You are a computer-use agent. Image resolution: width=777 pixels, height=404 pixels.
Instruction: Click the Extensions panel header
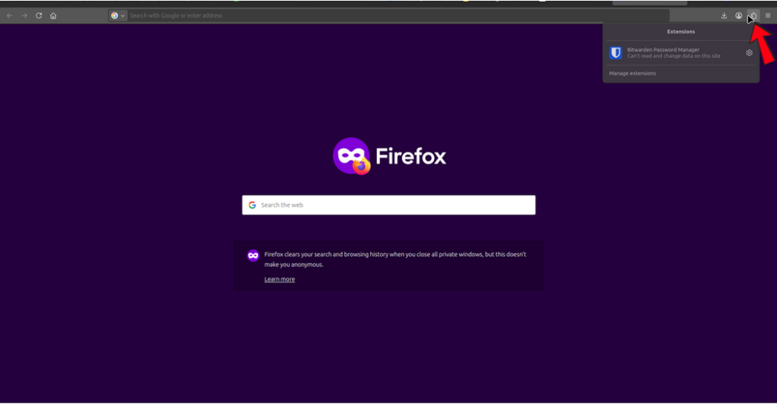(681, 32)
